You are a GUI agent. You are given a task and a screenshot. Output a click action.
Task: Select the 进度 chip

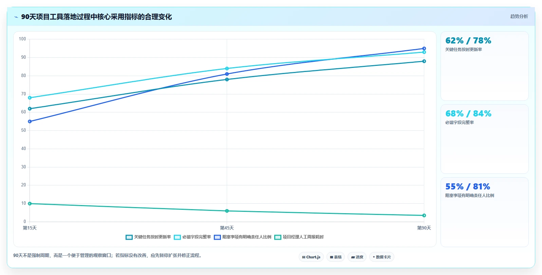tap(357, 257)
